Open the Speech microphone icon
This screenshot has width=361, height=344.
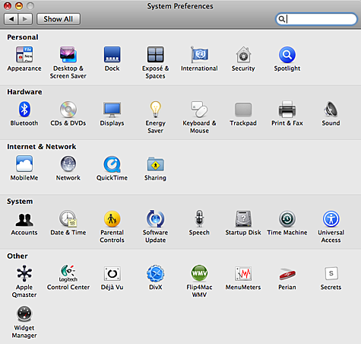199,218
